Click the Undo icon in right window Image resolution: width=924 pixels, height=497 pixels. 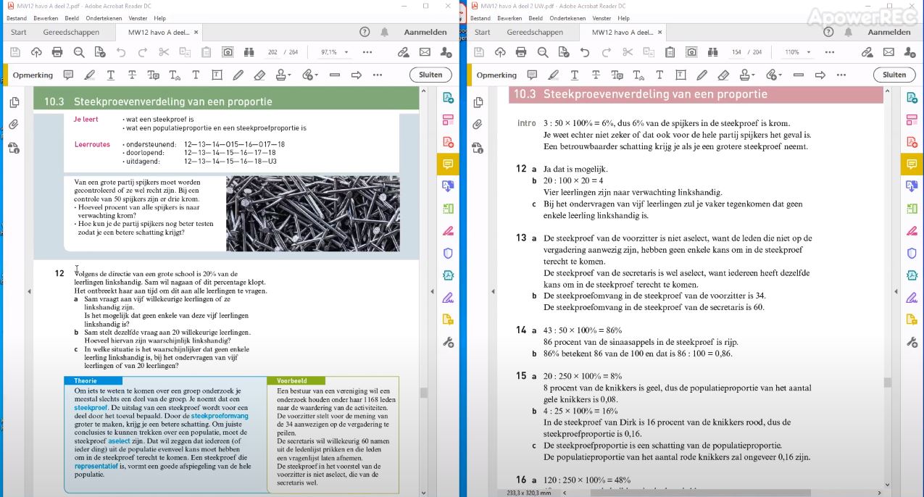[x=585, y=52]
